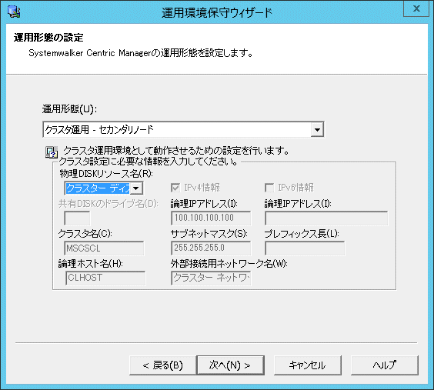Click IPv4 論理IPアドレス field 100.100.100.100
Image resolution: width=434 pixels, height=390 pixels.
(x=211, y=218)
